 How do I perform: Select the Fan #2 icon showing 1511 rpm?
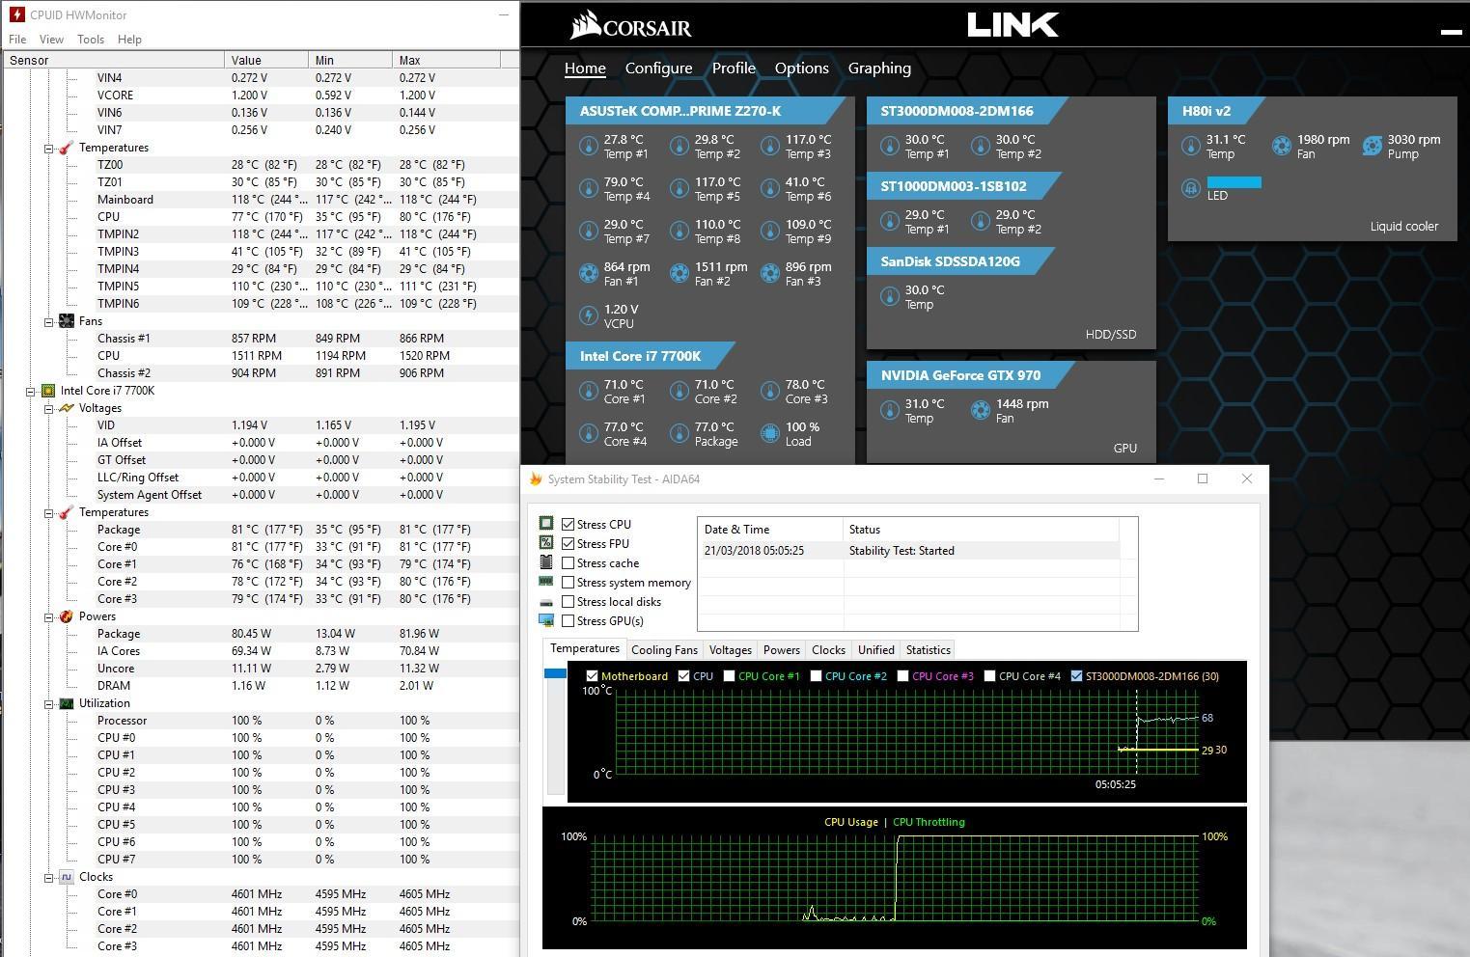point(679,274)
